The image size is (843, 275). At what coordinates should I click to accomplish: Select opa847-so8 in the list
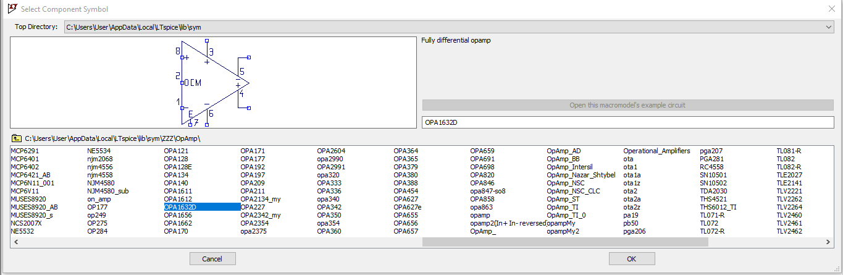(488, 191)
